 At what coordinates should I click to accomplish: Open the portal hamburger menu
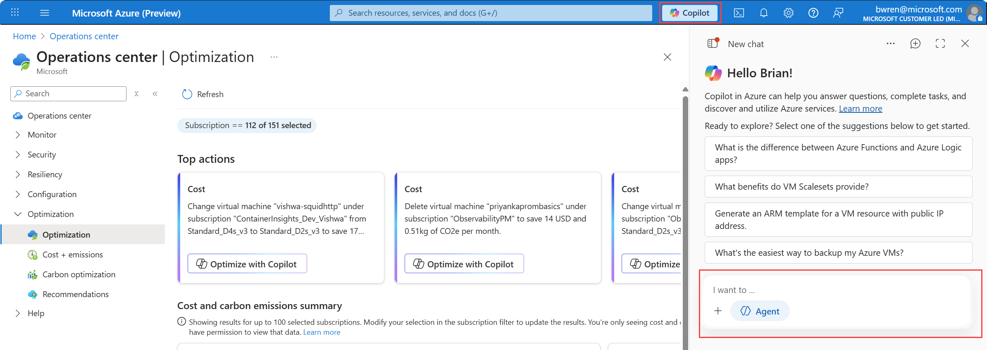coord(45,13)
